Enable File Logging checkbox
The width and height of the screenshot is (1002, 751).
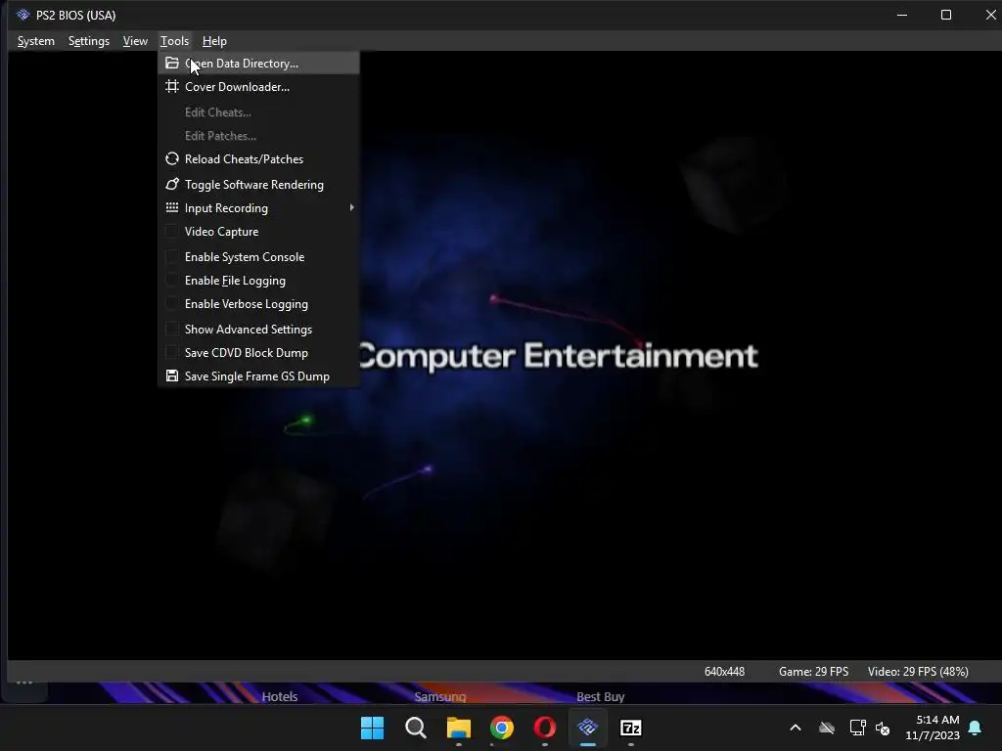coord(172,281)
